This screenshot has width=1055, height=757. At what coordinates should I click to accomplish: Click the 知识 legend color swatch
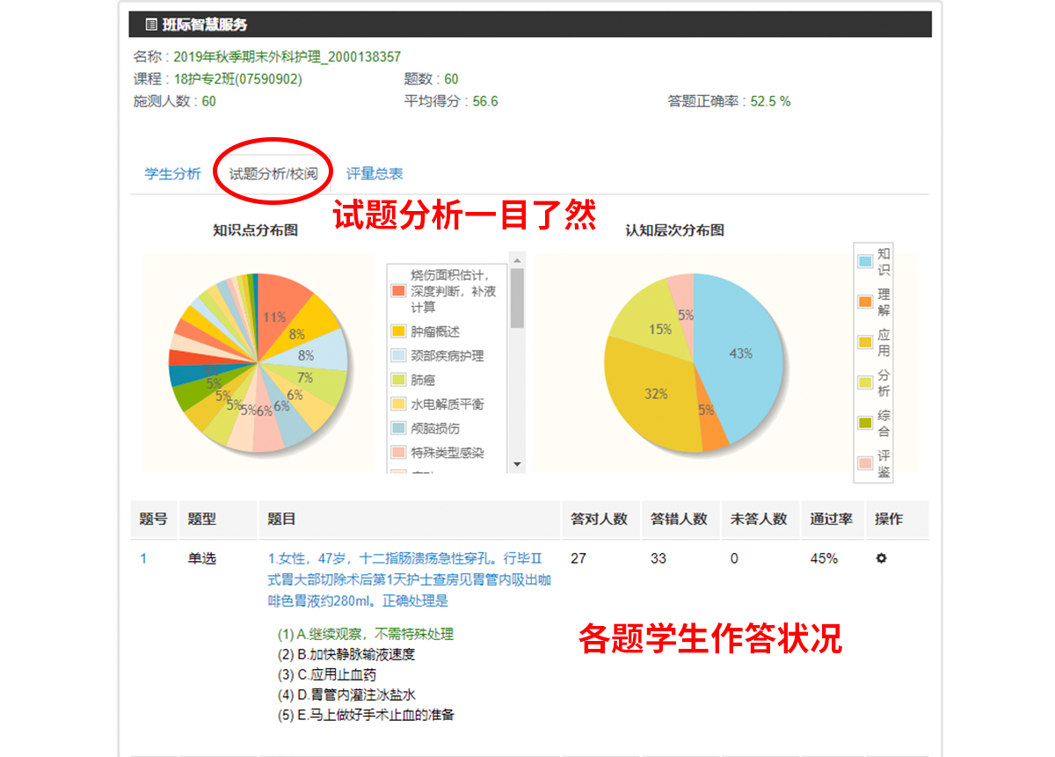865,261
